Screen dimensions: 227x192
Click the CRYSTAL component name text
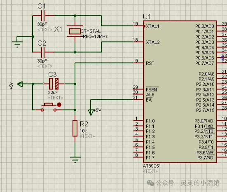90,31
